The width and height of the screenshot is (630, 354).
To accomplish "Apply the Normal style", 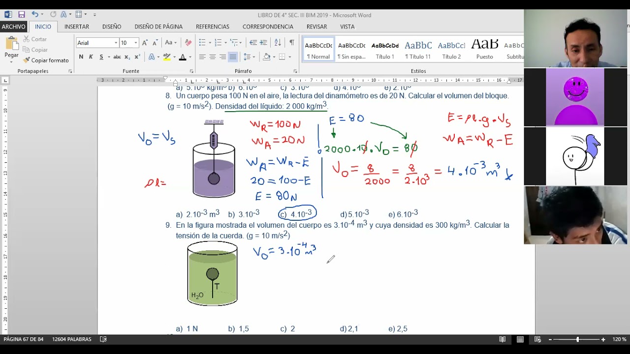I will [x=318, y=50].
